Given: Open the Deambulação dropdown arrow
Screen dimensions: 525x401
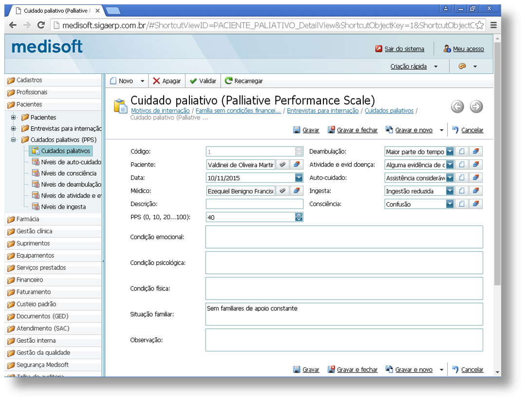Looking at the screenshot, I should 450,152.
